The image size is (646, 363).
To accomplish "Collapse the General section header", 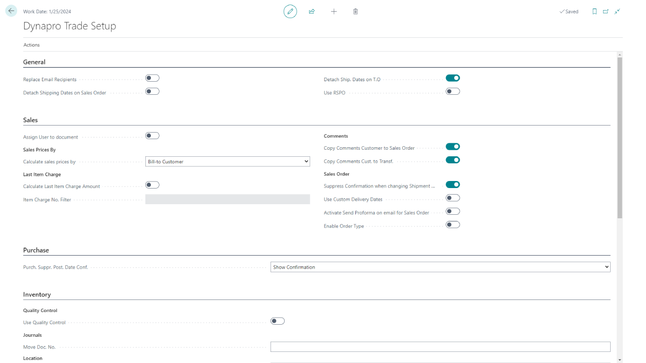I will coord(34,62).
